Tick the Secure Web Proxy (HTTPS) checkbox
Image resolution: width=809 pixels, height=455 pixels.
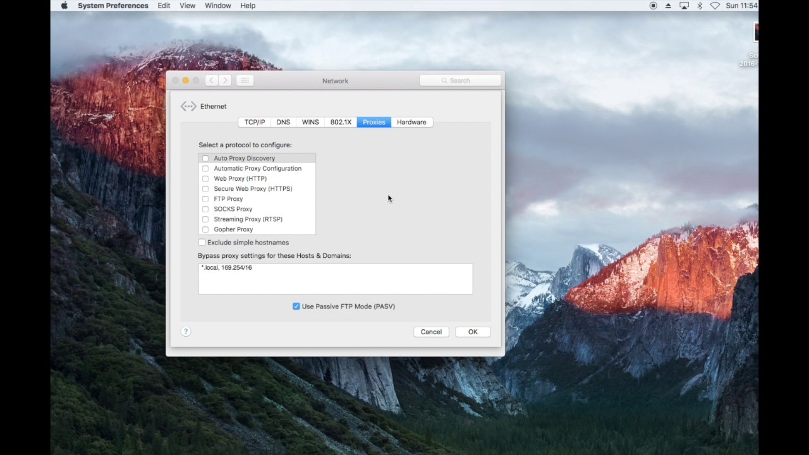tap(205, 189)
